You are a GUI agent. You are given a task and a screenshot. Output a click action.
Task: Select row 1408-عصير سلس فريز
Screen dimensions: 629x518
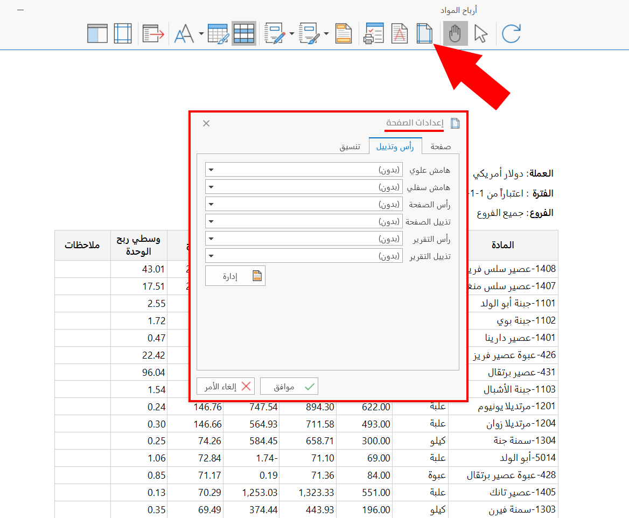513,269
